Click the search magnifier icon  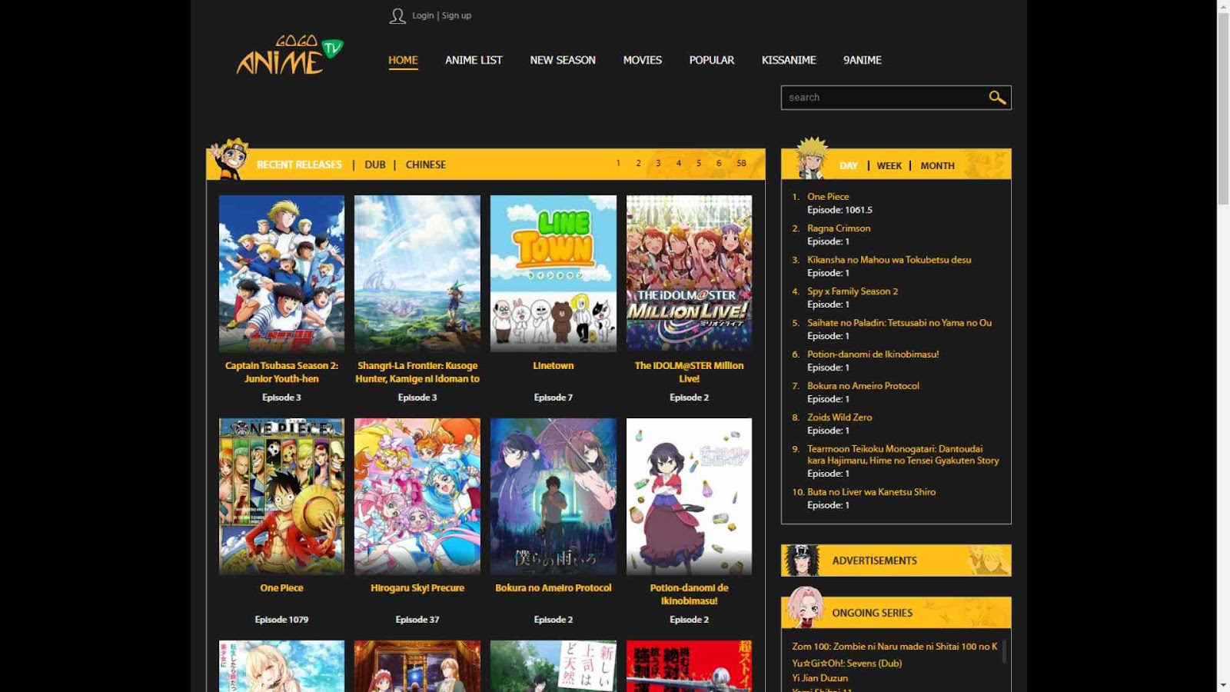[x=997, y=98]
